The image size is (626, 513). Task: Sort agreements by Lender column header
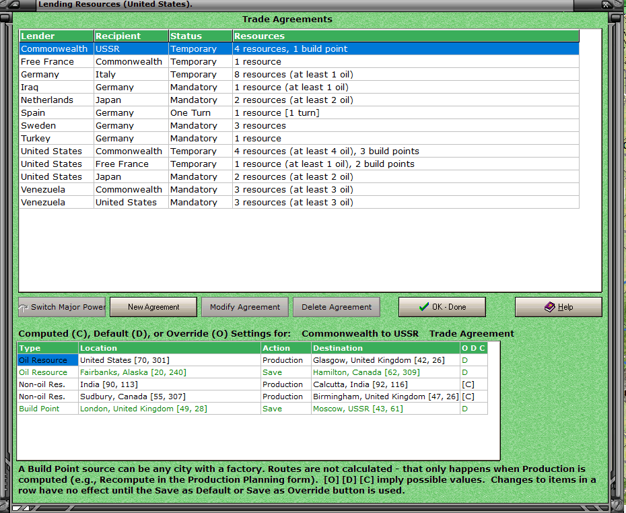tap(57, 36)
